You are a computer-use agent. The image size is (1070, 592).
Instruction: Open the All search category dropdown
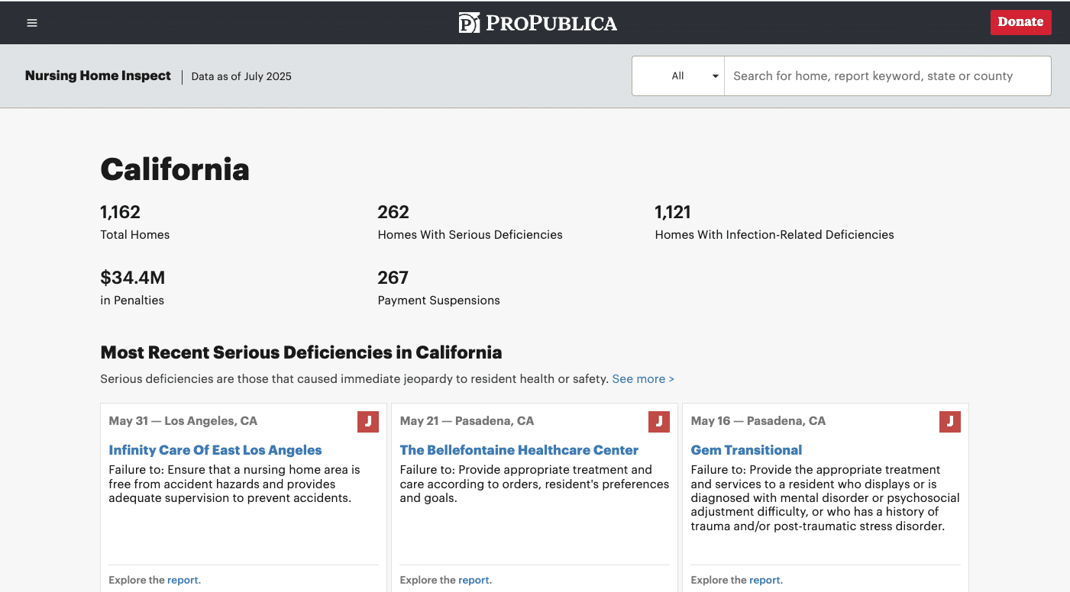[x=677, y=76]
